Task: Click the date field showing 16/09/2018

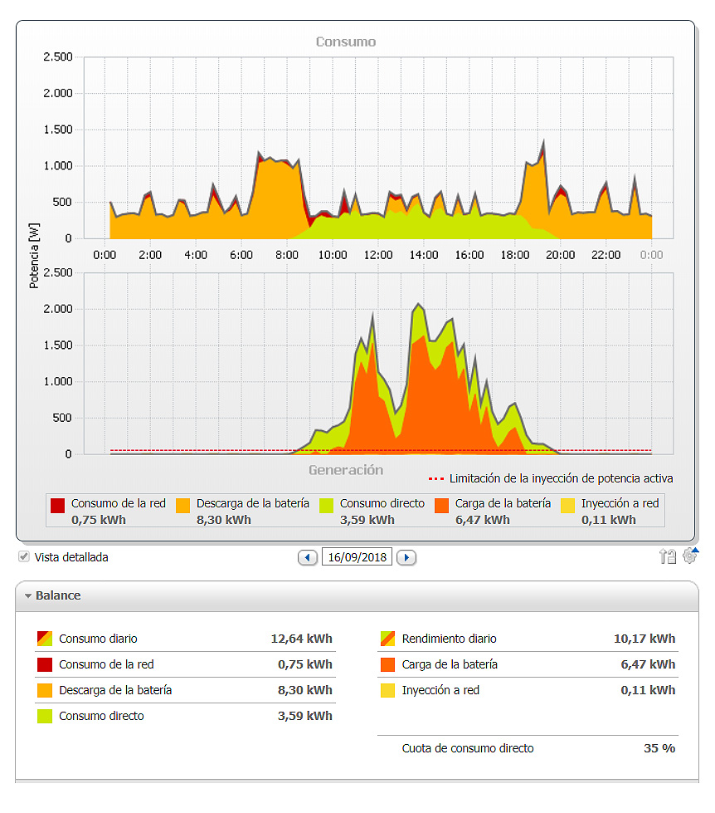Action: coord(357,556)
